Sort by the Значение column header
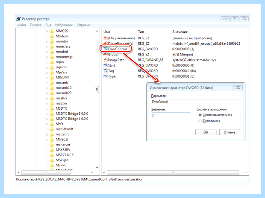 point(180,32)
